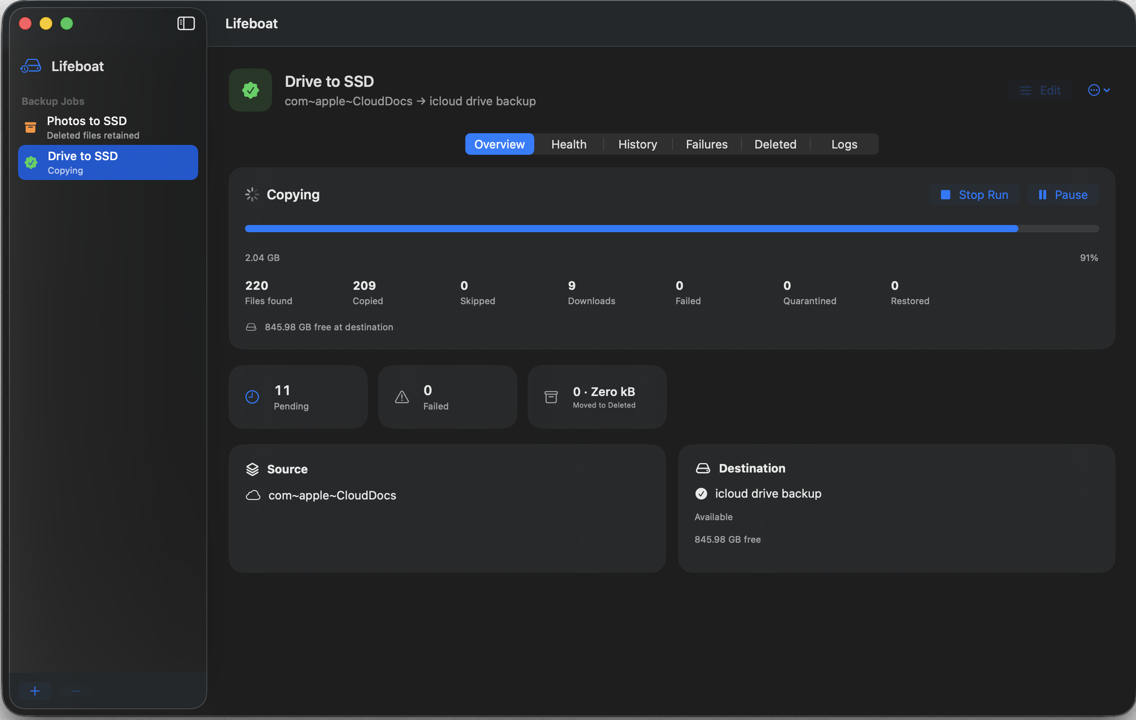Click the '0 Skipped' stat

tap(478, 292)
